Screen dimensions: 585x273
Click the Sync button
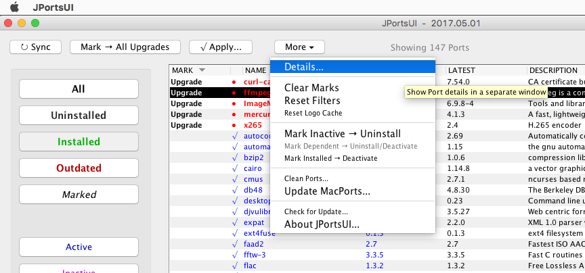[35, 47]
